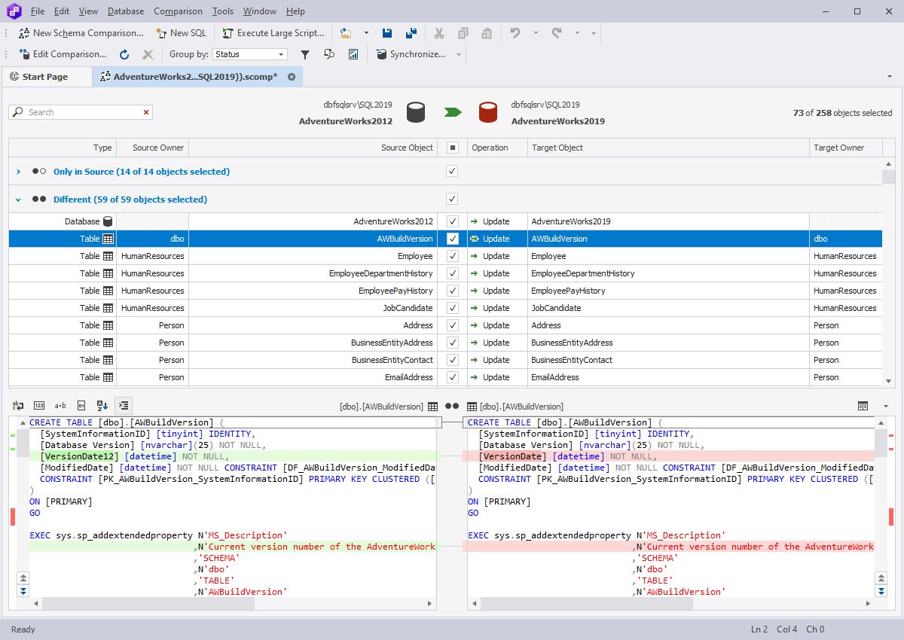
Task: Toggle line numbers icon in diff toolbar
Action: 39,406
